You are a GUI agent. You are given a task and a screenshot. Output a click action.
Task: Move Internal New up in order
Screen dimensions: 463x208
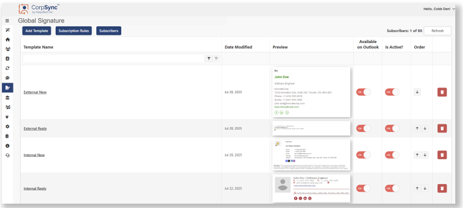(x=417, y=155)
